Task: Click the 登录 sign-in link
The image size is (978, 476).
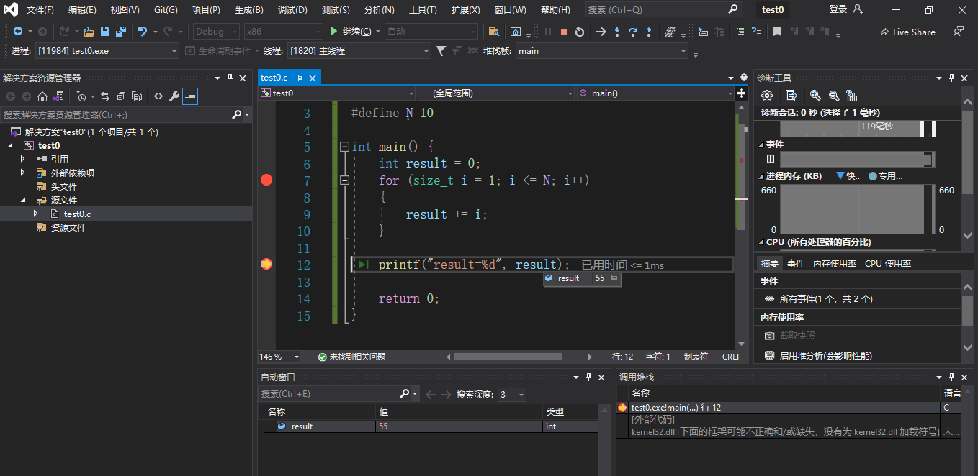Action: click(838, 9)
